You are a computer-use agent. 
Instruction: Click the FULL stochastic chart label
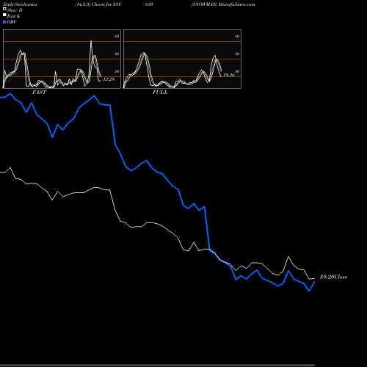(160, 92)
